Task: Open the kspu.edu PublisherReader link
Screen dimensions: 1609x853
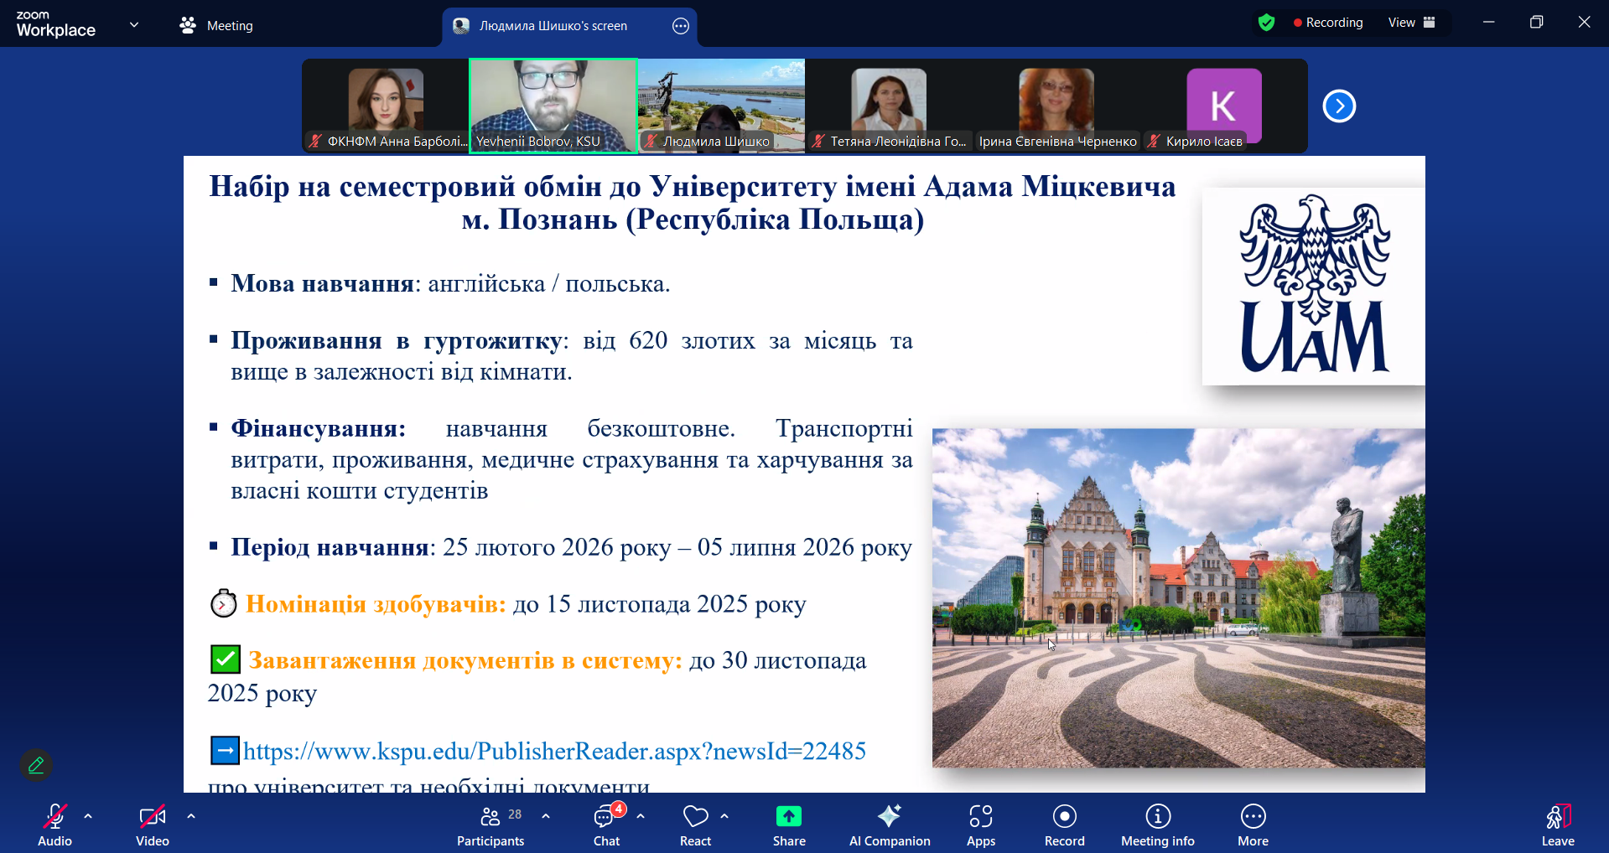Action: coord(553,752)
